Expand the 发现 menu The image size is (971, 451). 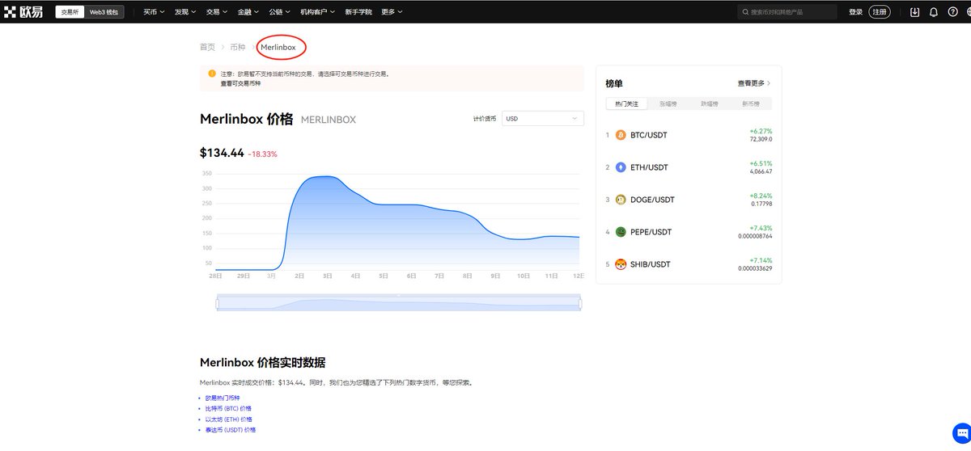(x=184, y=12)
